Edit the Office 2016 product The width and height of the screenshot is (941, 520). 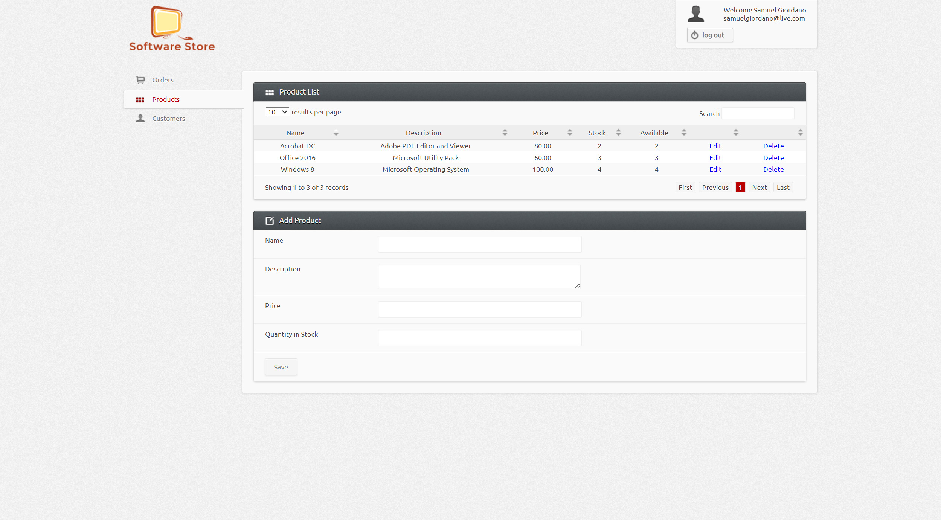[x=715, y=158]
